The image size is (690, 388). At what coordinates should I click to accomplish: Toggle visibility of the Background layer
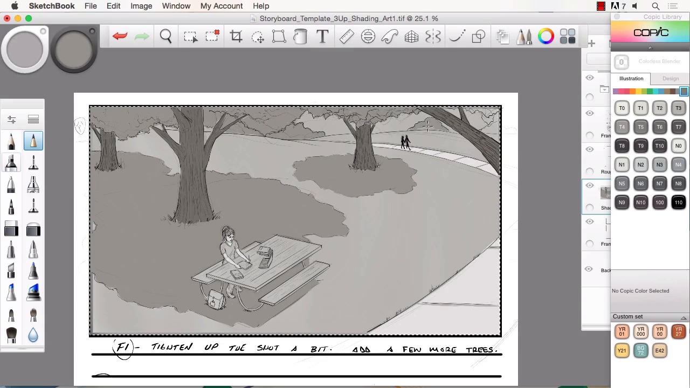click(590, 269)
